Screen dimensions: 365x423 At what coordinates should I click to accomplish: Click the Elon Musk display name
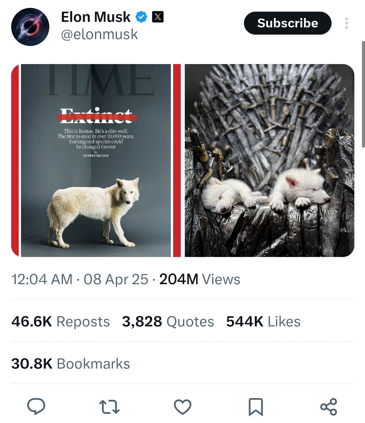tap(96, 17)
